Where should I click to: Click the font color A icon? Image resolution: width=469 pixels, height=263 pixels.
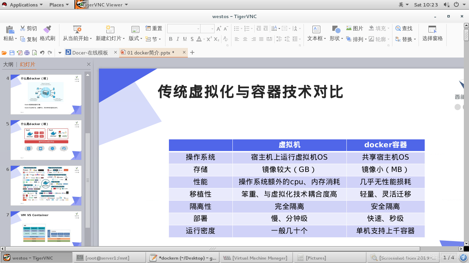(x=199, y=39)
